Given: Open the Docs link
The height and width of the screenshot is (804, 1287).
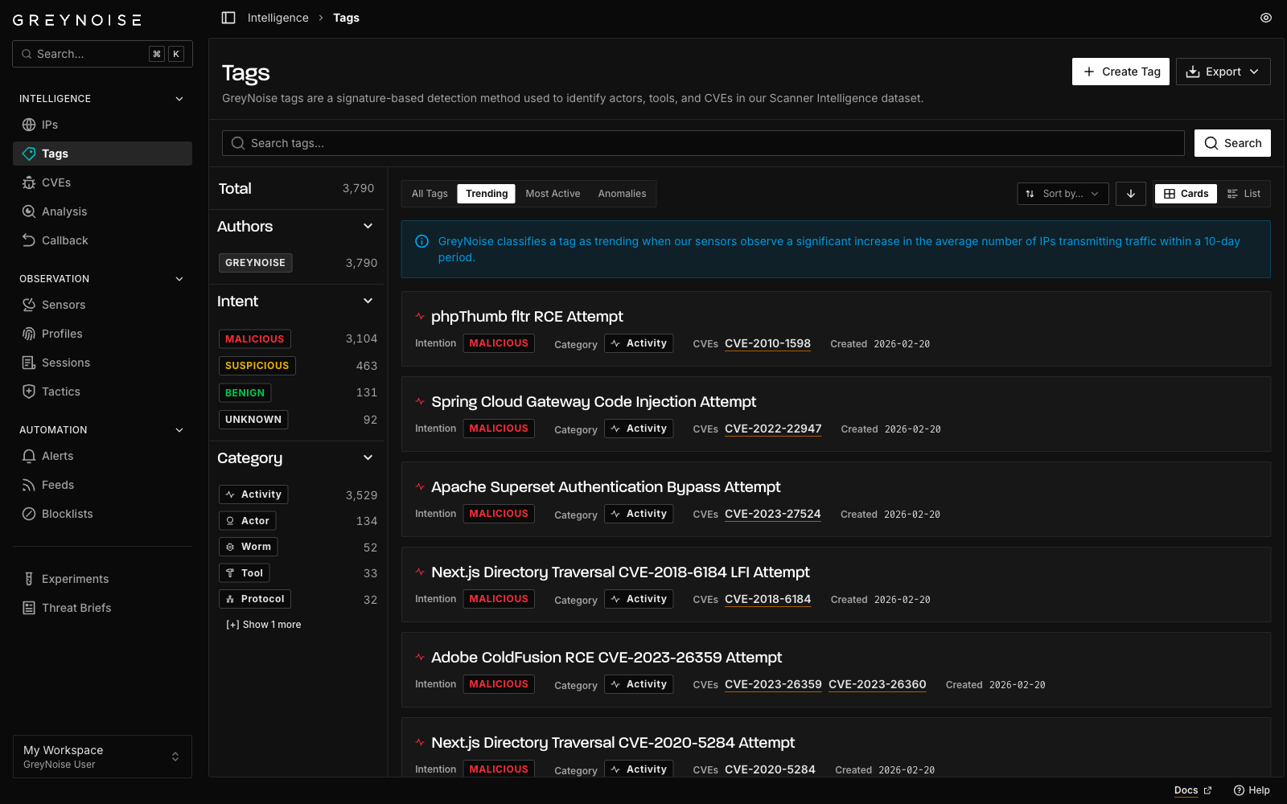Looking at the screenshot, I should (x=1193, y=790).
